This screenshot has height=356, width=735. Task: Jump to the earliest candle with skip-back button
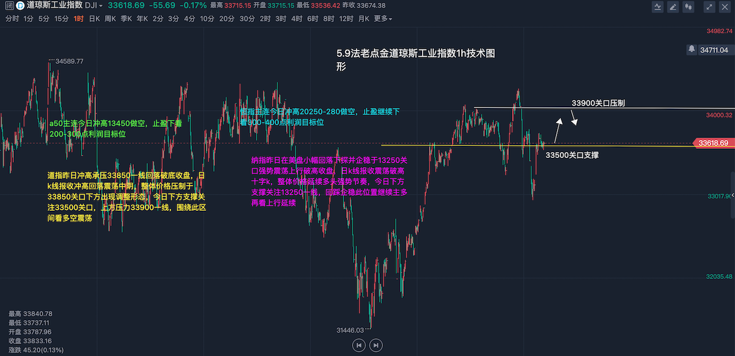coord(358,345)
